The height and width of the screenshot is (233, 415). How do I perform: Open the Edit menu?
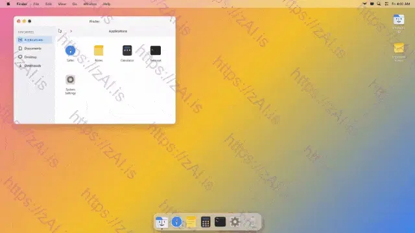(49, 4)
